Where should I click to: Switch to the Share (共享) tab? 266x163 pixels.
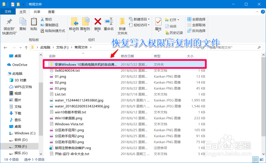[37, 12]
